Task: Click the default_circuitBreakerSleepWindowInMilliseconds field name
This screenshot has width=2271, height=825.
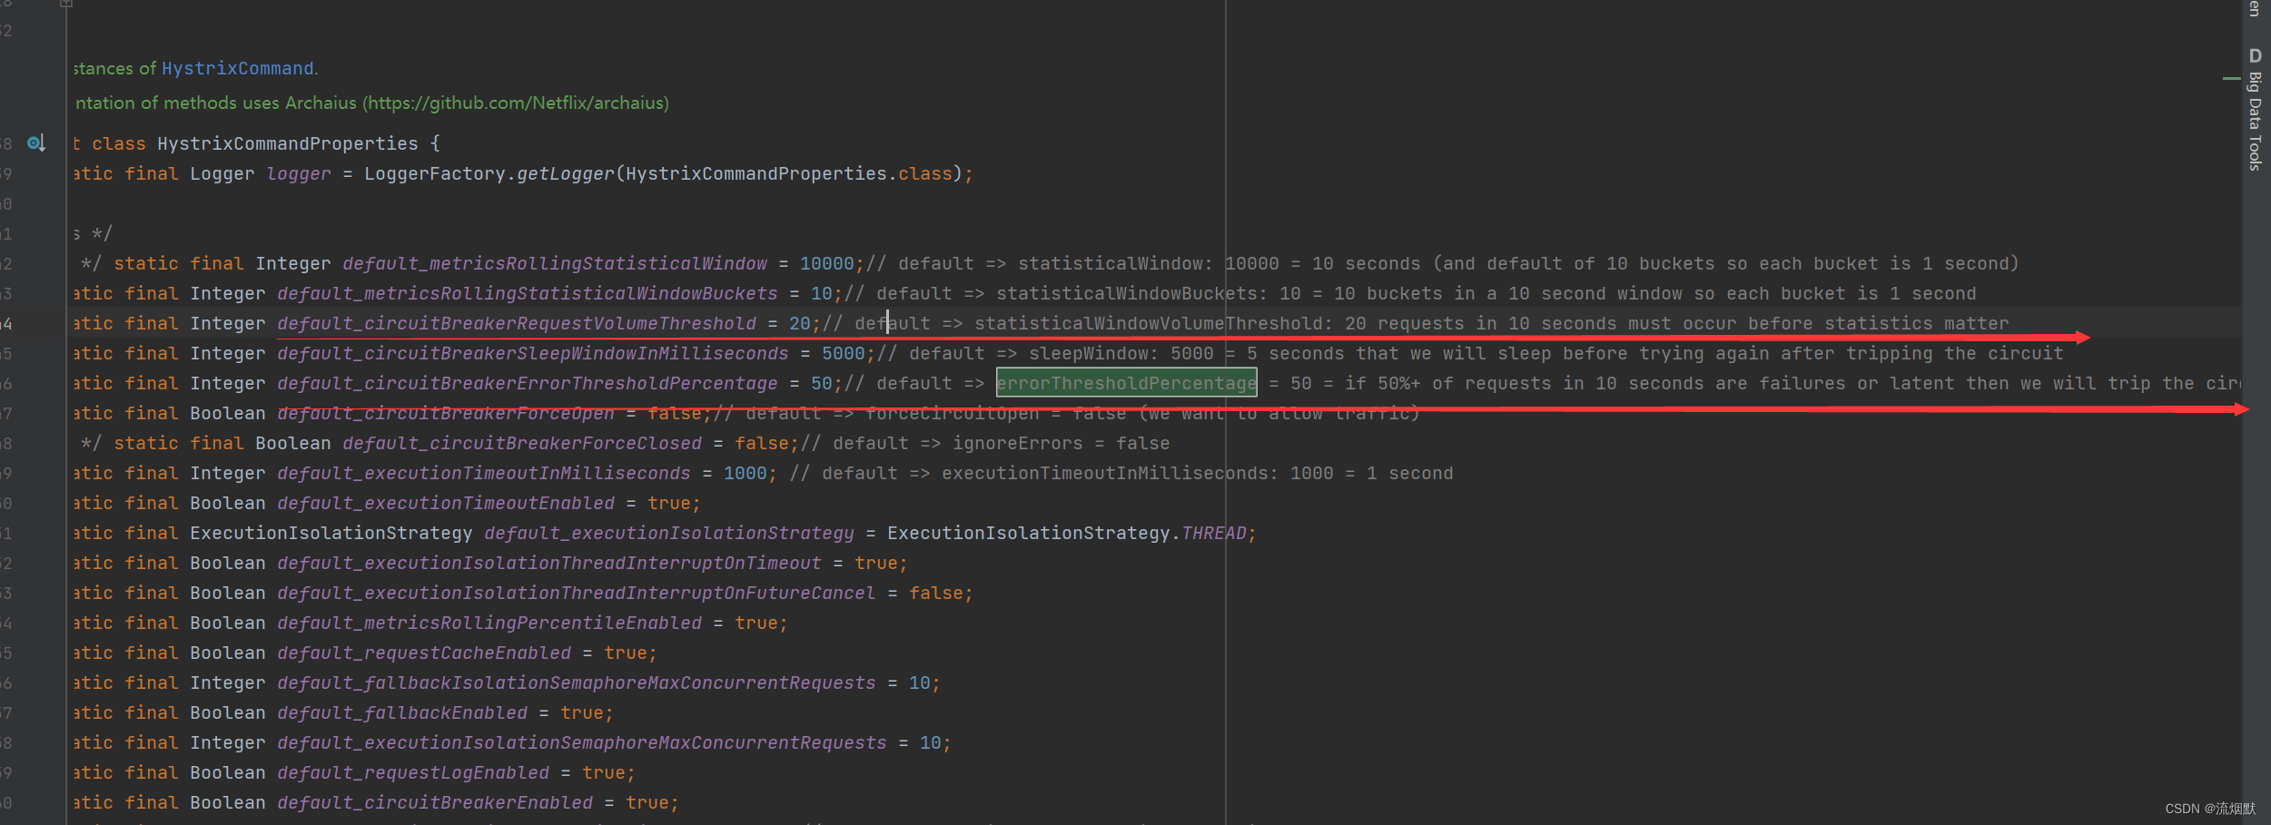Action: 533,353
